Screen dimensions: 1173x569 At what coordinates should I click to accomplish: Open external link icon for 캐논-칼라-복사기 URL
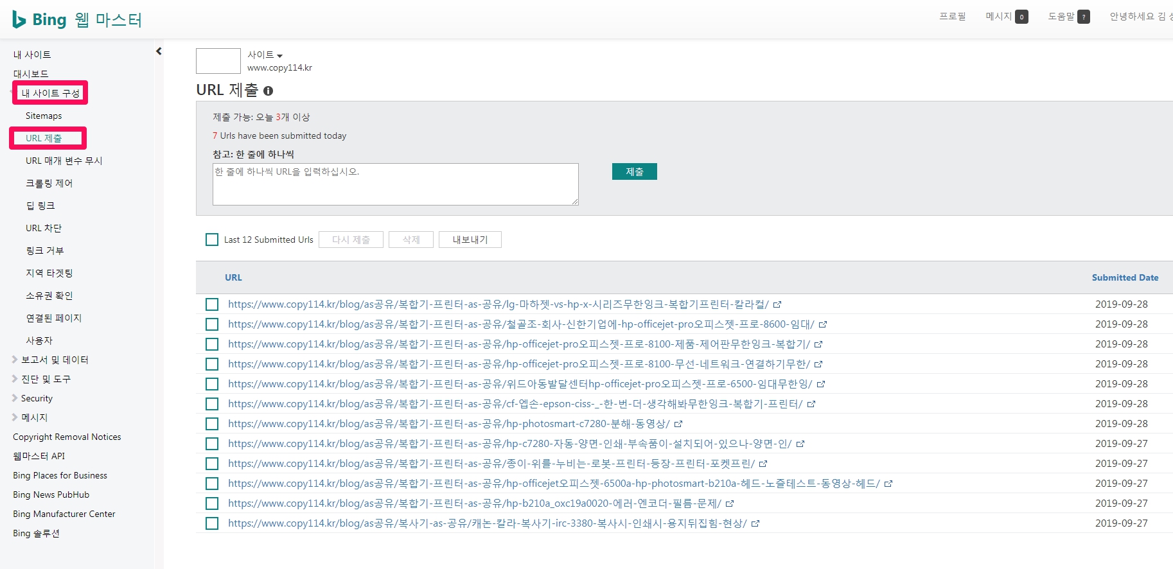coord(755,523)
